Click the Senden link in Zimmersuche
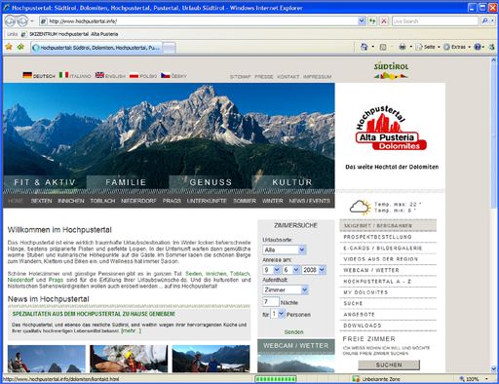 tap(293, 332)
